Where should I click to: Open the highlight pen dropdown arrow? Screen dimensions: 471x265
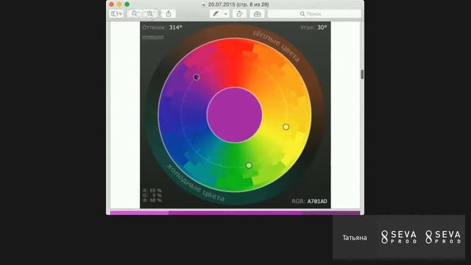pos(226,14)
